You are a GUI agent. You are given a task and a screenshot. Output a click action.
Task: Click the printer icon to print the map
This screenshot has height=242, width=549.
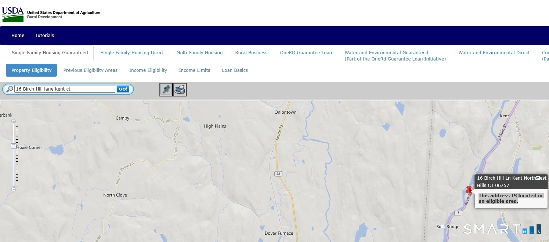coord(180,89)
